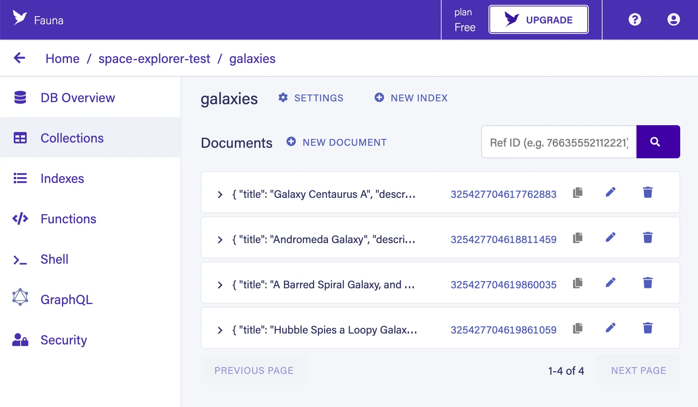The width and height of the screenshot is (698, 407).
Task: Copy the Galaxy Centaurus A document
Action: click(577, 193)
